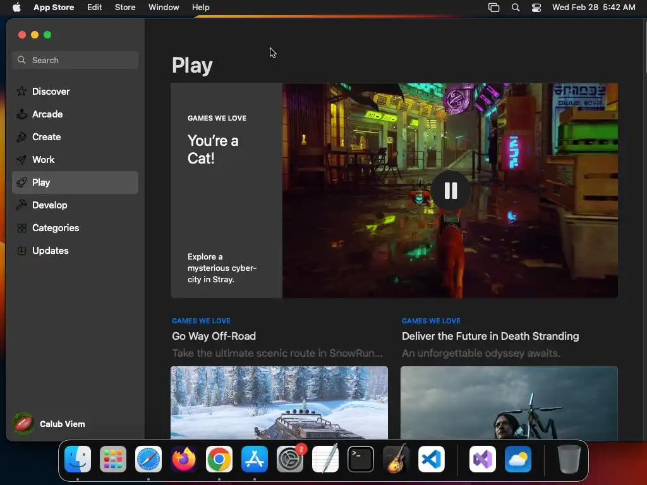Open Google Chrome from the Dock
Screen dimensions: 647x485
click(x=219, y=459)
